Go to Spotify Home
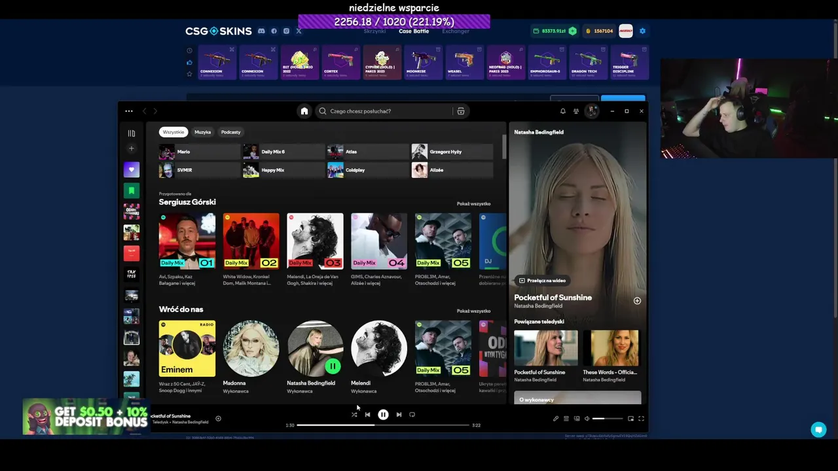Screen dimensions: 838x471 tap(304, 111)
